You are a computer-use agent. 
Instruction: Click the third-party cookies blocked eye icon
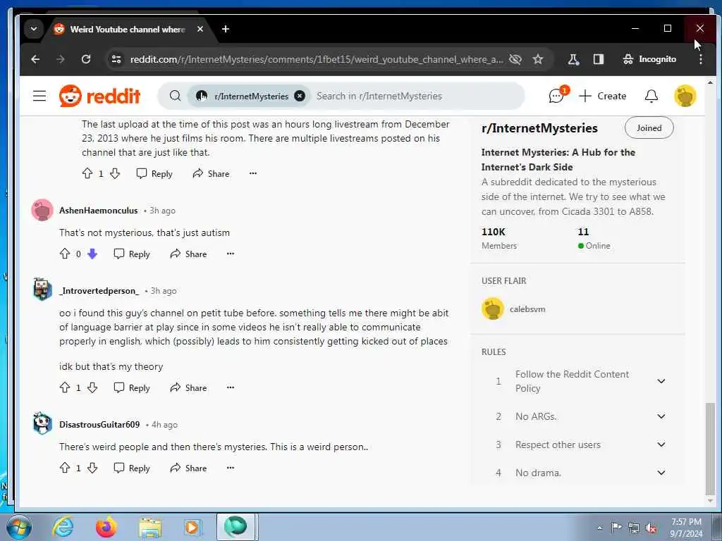(515, 59)
